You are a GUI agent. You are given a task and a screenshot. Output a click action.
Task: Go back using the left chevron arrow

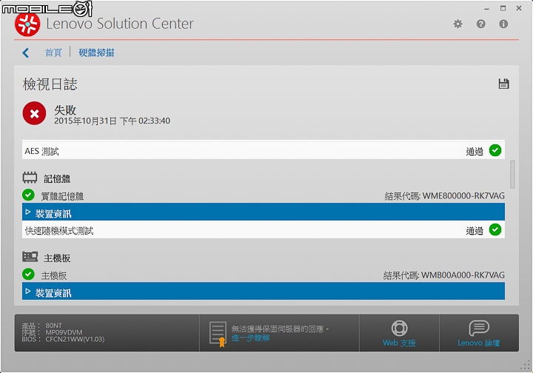25,53
